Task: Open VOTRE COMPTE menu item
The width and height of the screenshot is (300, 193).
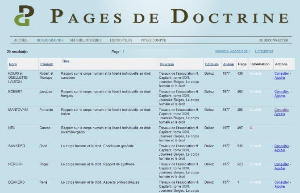Action: tap(153, 40)
